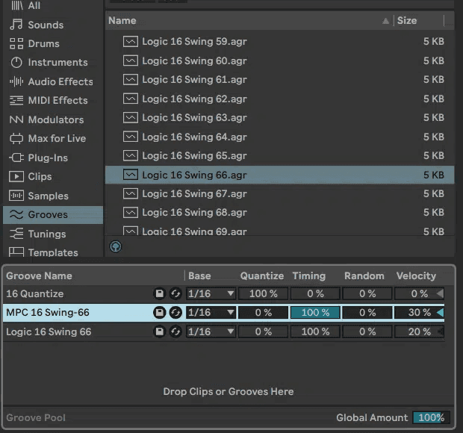Click 16 Quantize velocity arrow toggle
The image size is (463, 433).
(x=440, y=293)
